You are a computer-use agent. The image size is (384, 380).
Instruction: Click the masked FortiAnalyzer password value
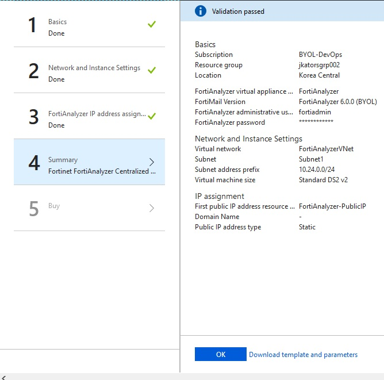pos(316,121)
